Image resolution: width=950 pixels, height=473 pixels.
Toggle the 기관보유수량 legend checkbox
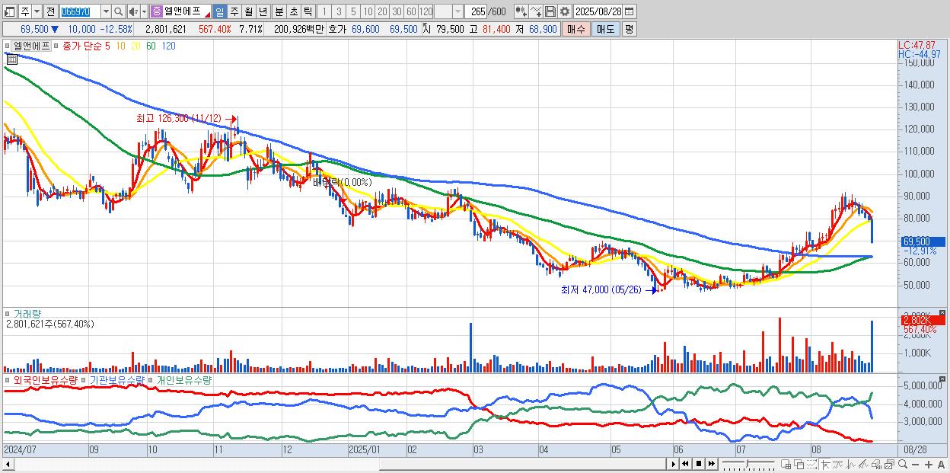[84, 379]
